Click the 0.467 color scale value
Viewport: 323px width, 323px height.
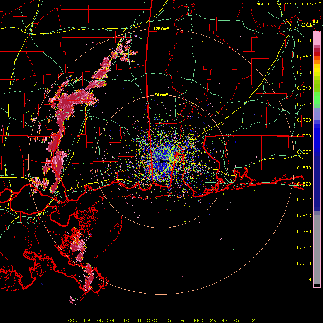[304, 200]
